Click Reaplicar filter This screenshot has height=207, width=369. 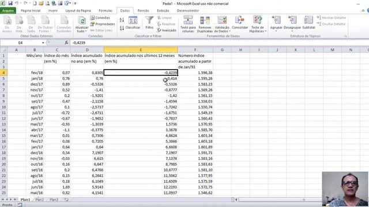pos(166,24)
